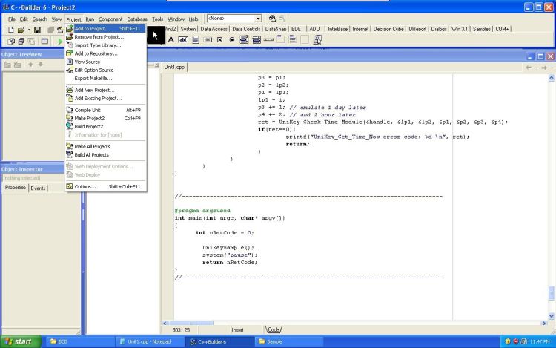The width and height of the screenshot is (556, 348).
Task: Click the editor vertical scrollbar down arrow
Action: pos(552,315)
